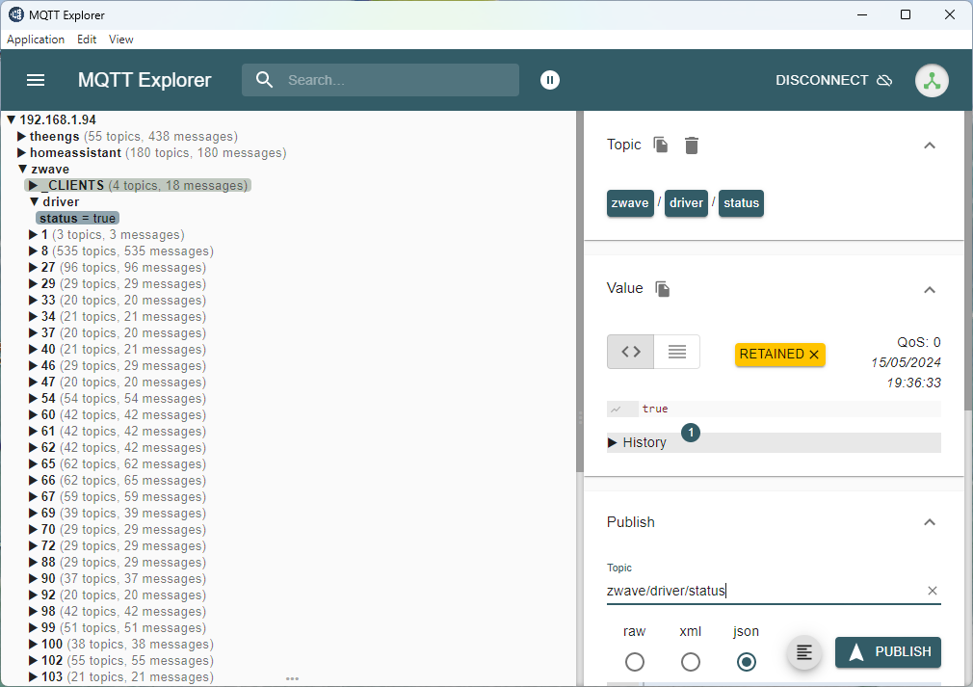Open the hamburger navigation menu
The image size is (973, 687).
click(x=36, y=80)
